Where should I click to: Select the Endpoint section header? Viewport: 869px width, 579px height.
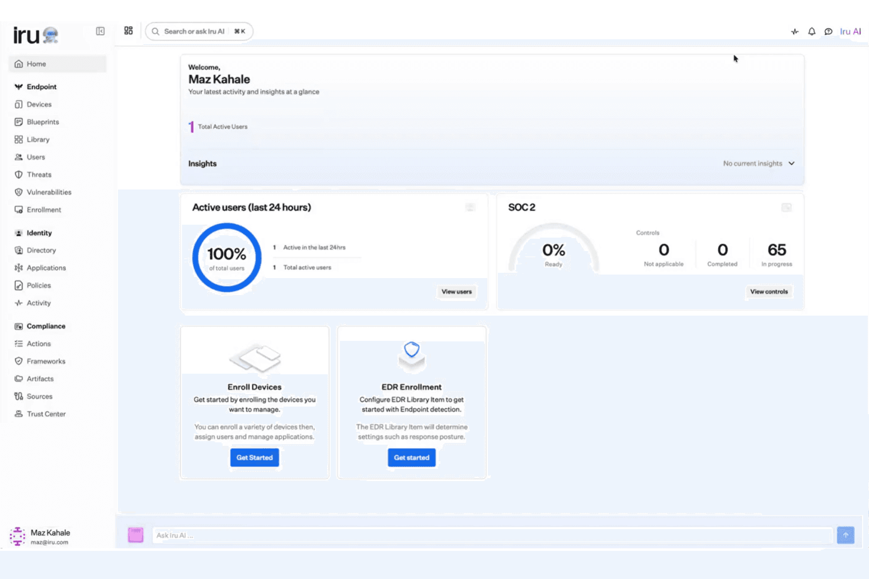point(42,87)
